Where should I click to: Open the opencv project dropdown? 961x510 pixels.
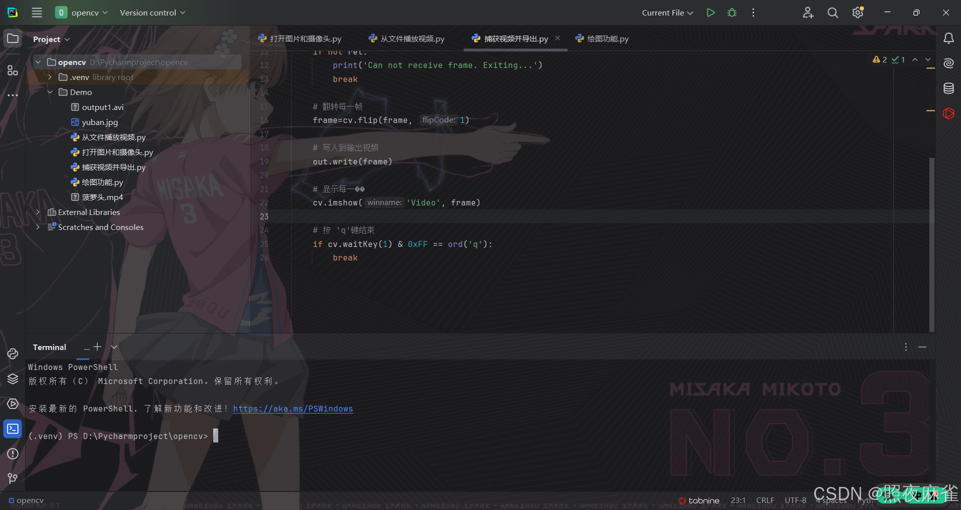[82, 12]
